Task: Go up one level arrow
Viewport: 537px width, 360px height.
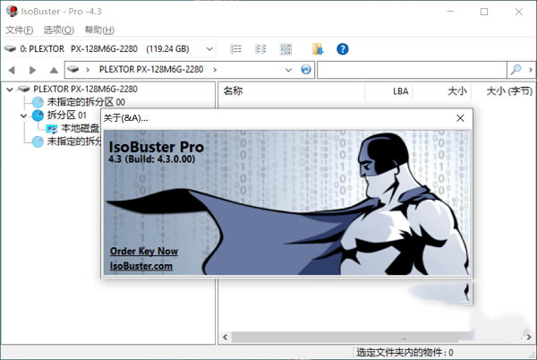Action: point(54,70)
